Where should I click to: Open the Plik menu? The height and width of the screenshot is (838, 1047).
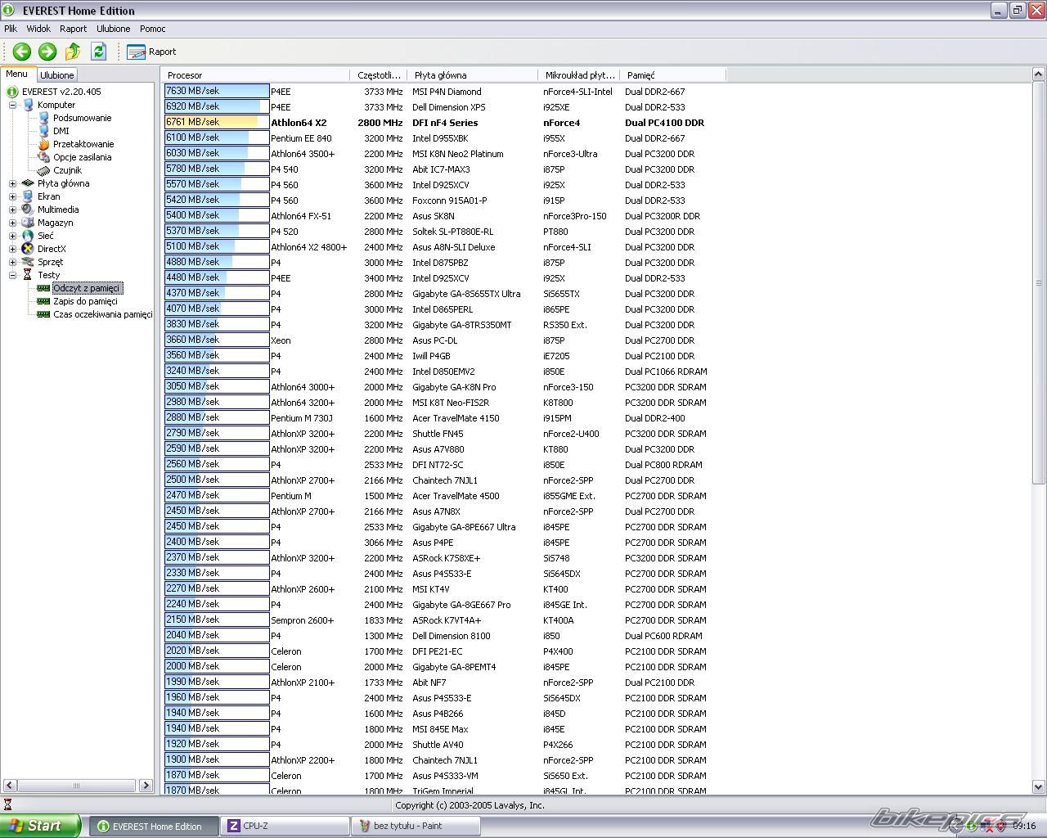(x=11, y=29)
